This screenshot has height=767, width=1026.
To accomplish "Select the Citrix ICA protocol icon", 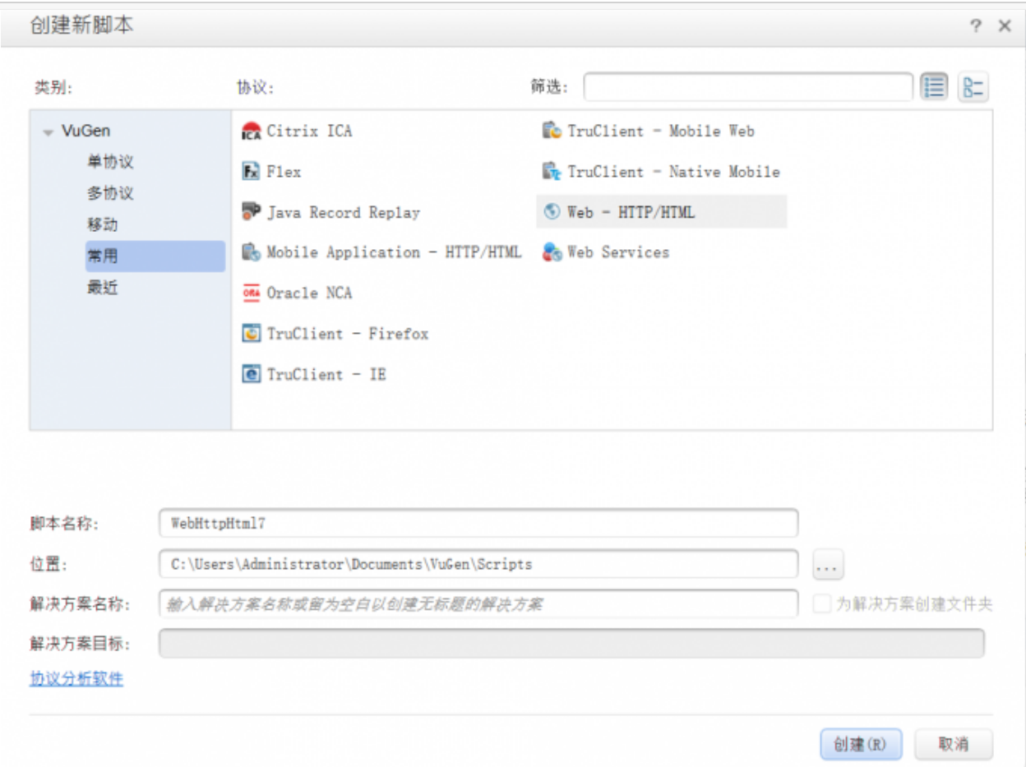I will click(251, 132).
